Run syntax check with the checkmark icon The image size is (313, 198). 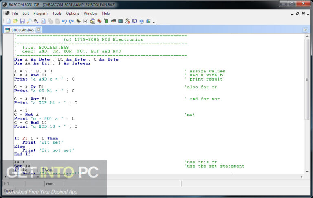tap(85, 21)
